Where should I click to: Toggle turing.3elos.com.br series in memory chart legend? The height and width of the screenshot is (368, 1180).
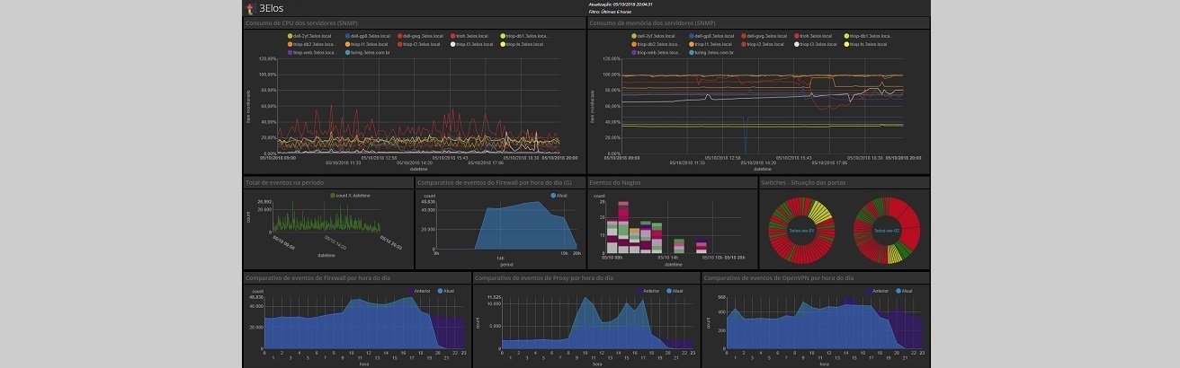pos(693,52)
